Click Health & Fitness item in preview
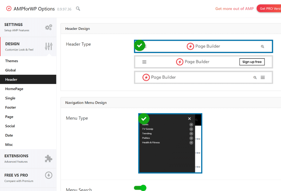Viewport: 281px width, 191px height. click(151, 143)
